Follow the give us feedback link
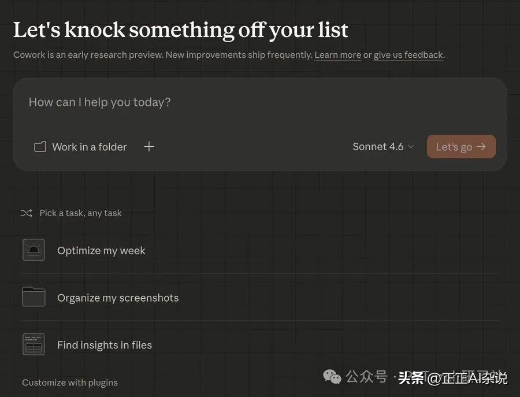 click(408, 55)
